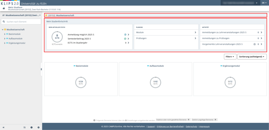The image size is (269, 130).
Task: Click the 'Universität zu Köln' header text
Action: [x=34, y=4]
